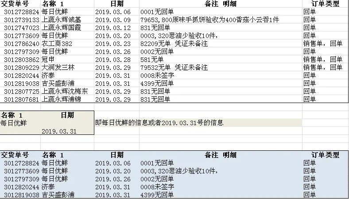This screenshot has height=199, width=349.
Task: Click 交货单号 header of the upper table
Action: (x=15, y=4)
